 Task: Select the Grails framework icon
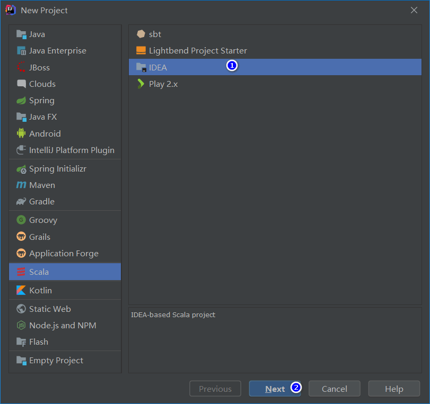21,237
